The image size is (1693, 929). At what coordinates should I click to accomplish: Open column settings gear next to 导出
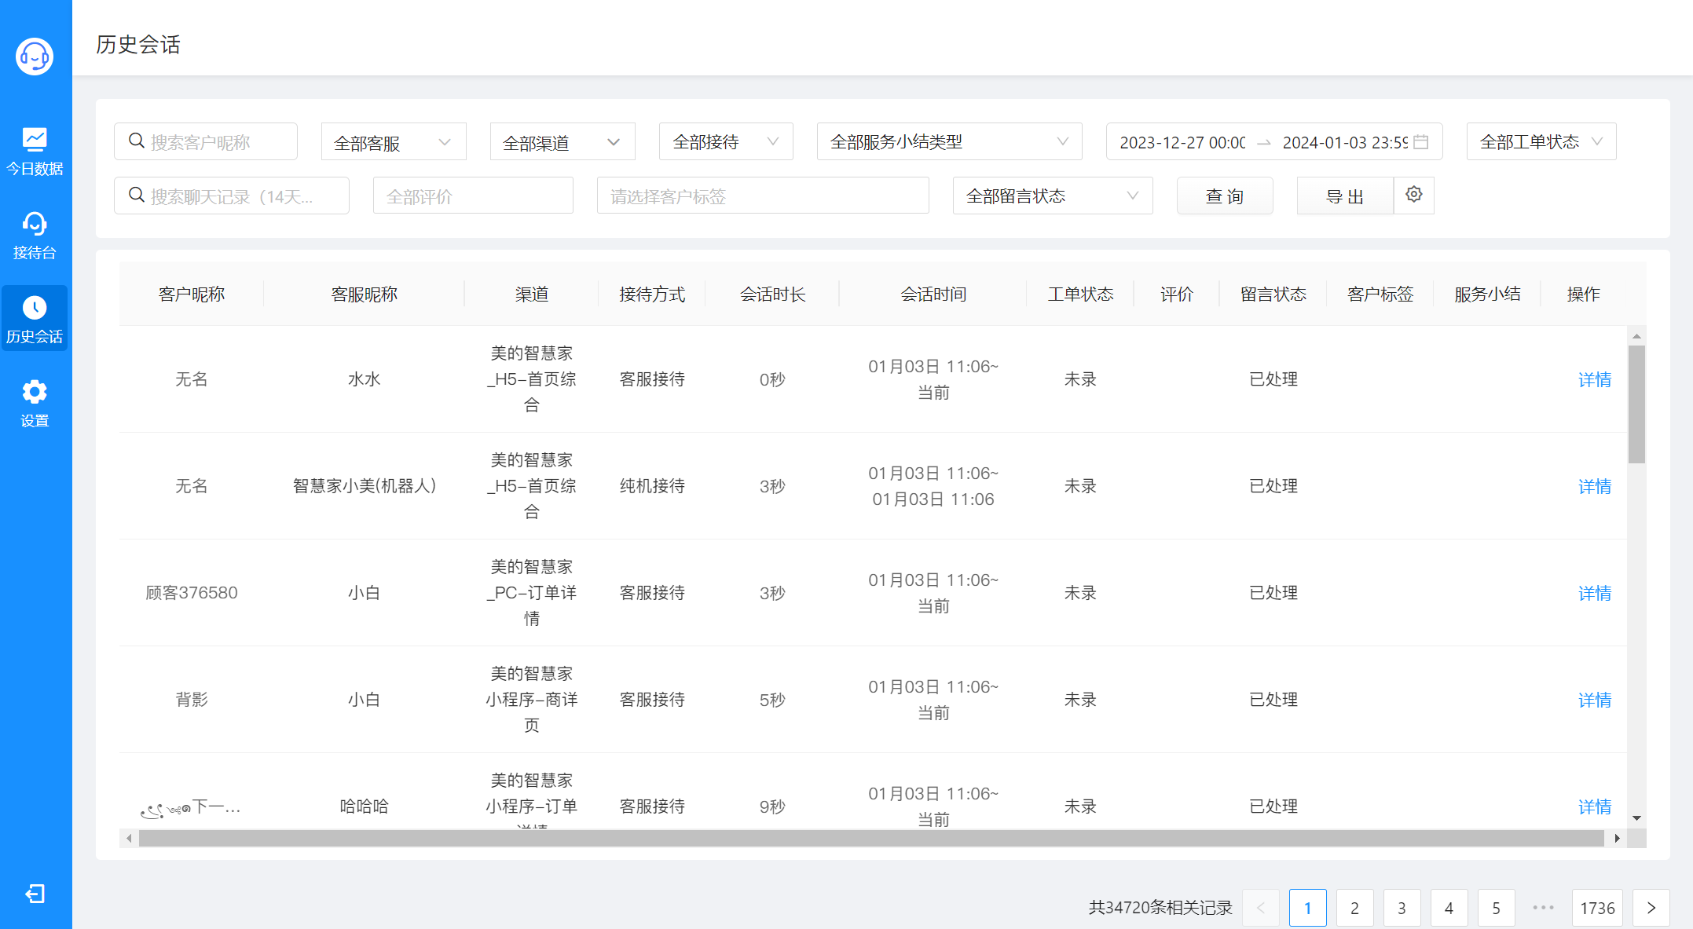coord(1413,195)
